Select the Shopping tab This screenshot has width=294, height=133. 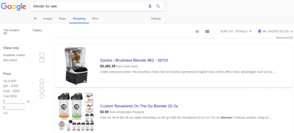pyautogui.click(x=79, y=19)
